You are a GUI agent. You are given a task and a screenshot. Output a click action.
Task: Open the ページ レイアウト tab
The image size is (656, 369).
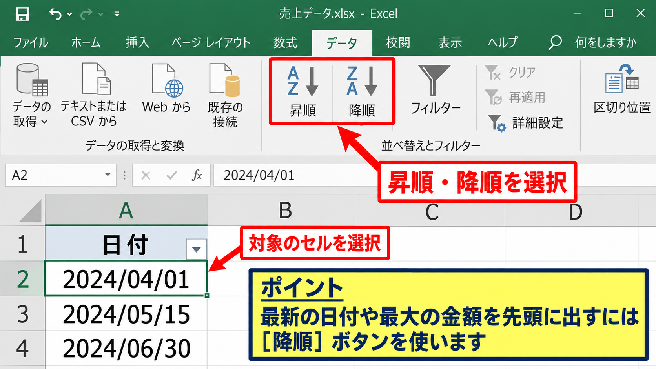pos(211,42)
